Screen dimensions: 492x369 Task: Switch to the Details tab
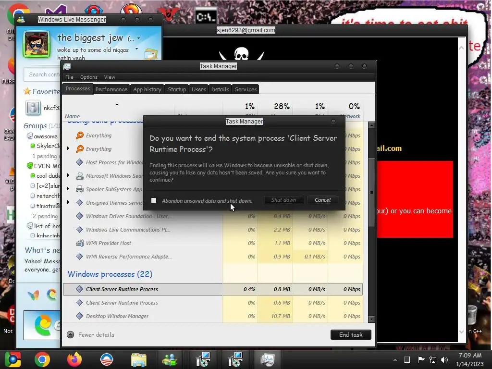coord(220,89)
